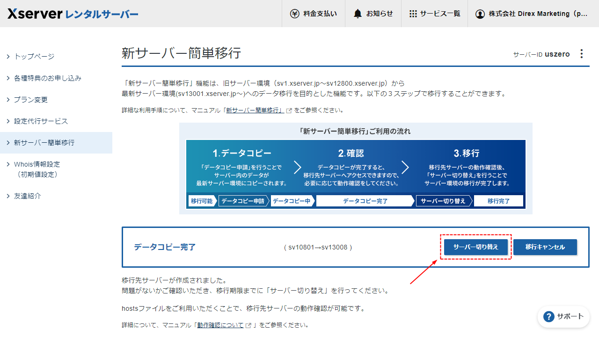Open the サポート help button
The height and width of the screenshot is (337, 599).
tap(563, 317)
